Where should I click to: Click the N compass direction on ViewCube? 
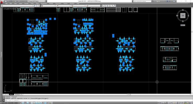(183, 10)
